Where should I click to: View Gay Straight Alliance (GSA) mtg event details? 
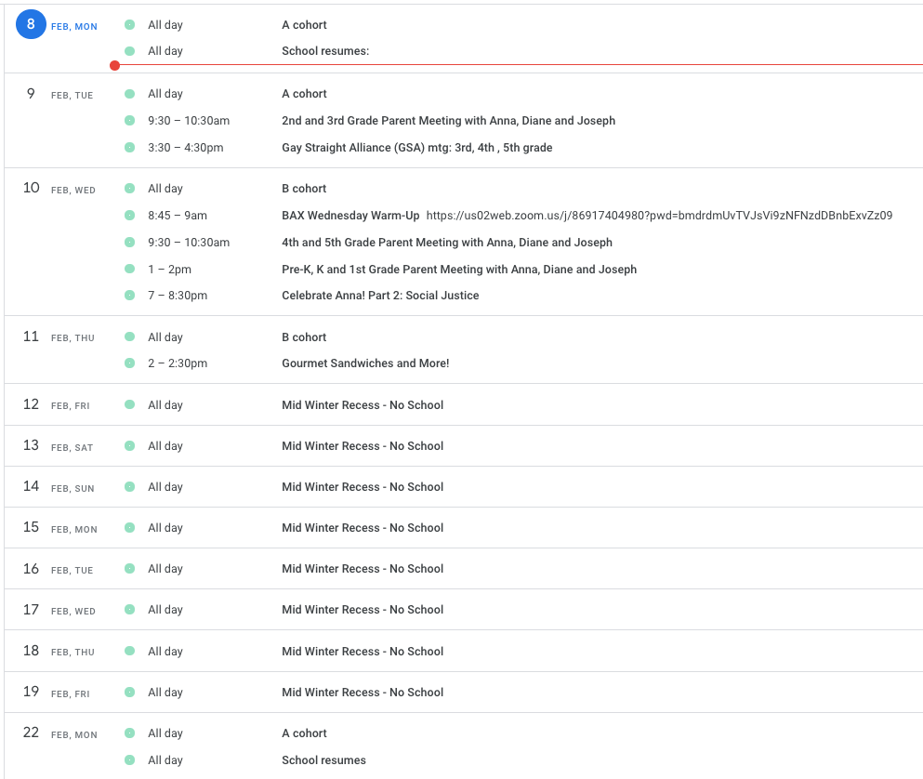(416, 148)
